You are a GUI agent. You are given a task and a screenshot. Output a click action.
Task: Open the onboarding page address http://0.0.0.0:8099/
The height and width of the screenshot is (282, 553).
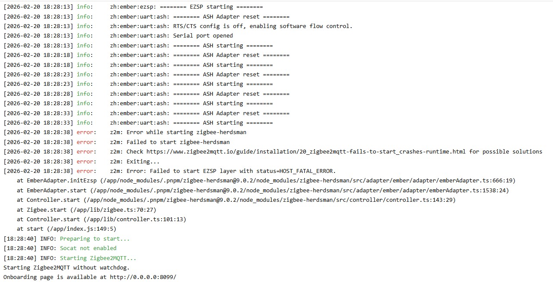point(143,277)
